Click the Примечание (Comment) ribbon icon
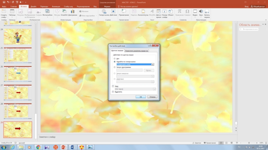Viewport: 268px width, 150px height. pyautogui.click(x=124, y=13)
